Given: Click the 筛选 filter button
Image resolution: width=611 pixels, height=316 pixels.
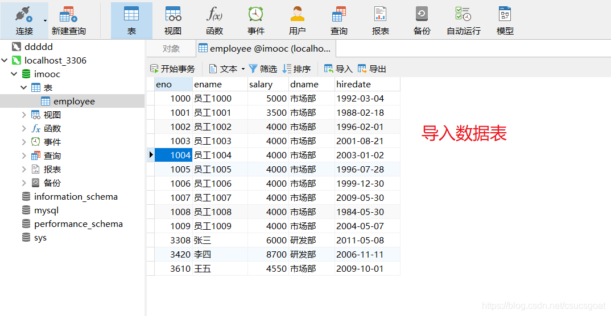Looking at the screenshot, I should [263, 69].
